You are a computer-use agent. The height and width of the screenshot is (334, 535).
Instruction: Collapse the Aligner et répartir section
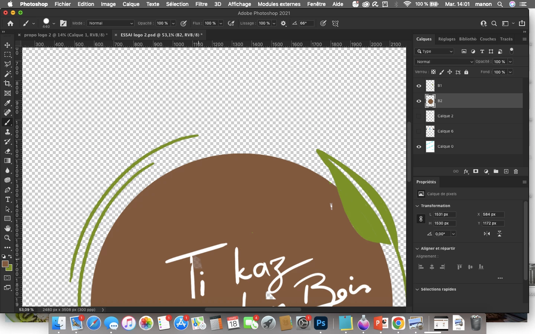pyautogui.click(x=417, y=249)
